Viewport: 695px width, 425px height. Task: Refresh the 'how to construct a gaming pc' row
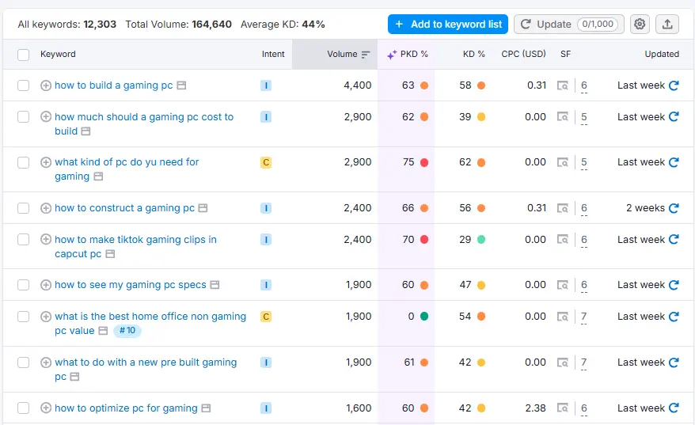674,208
